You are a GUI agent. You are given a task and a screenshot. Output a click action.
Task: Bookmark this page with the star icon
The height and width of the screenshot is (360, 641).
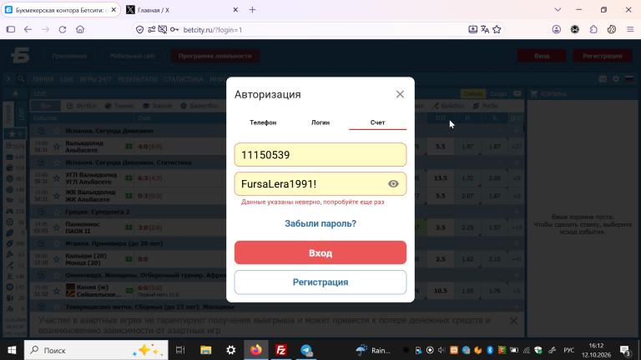point(497,29)
